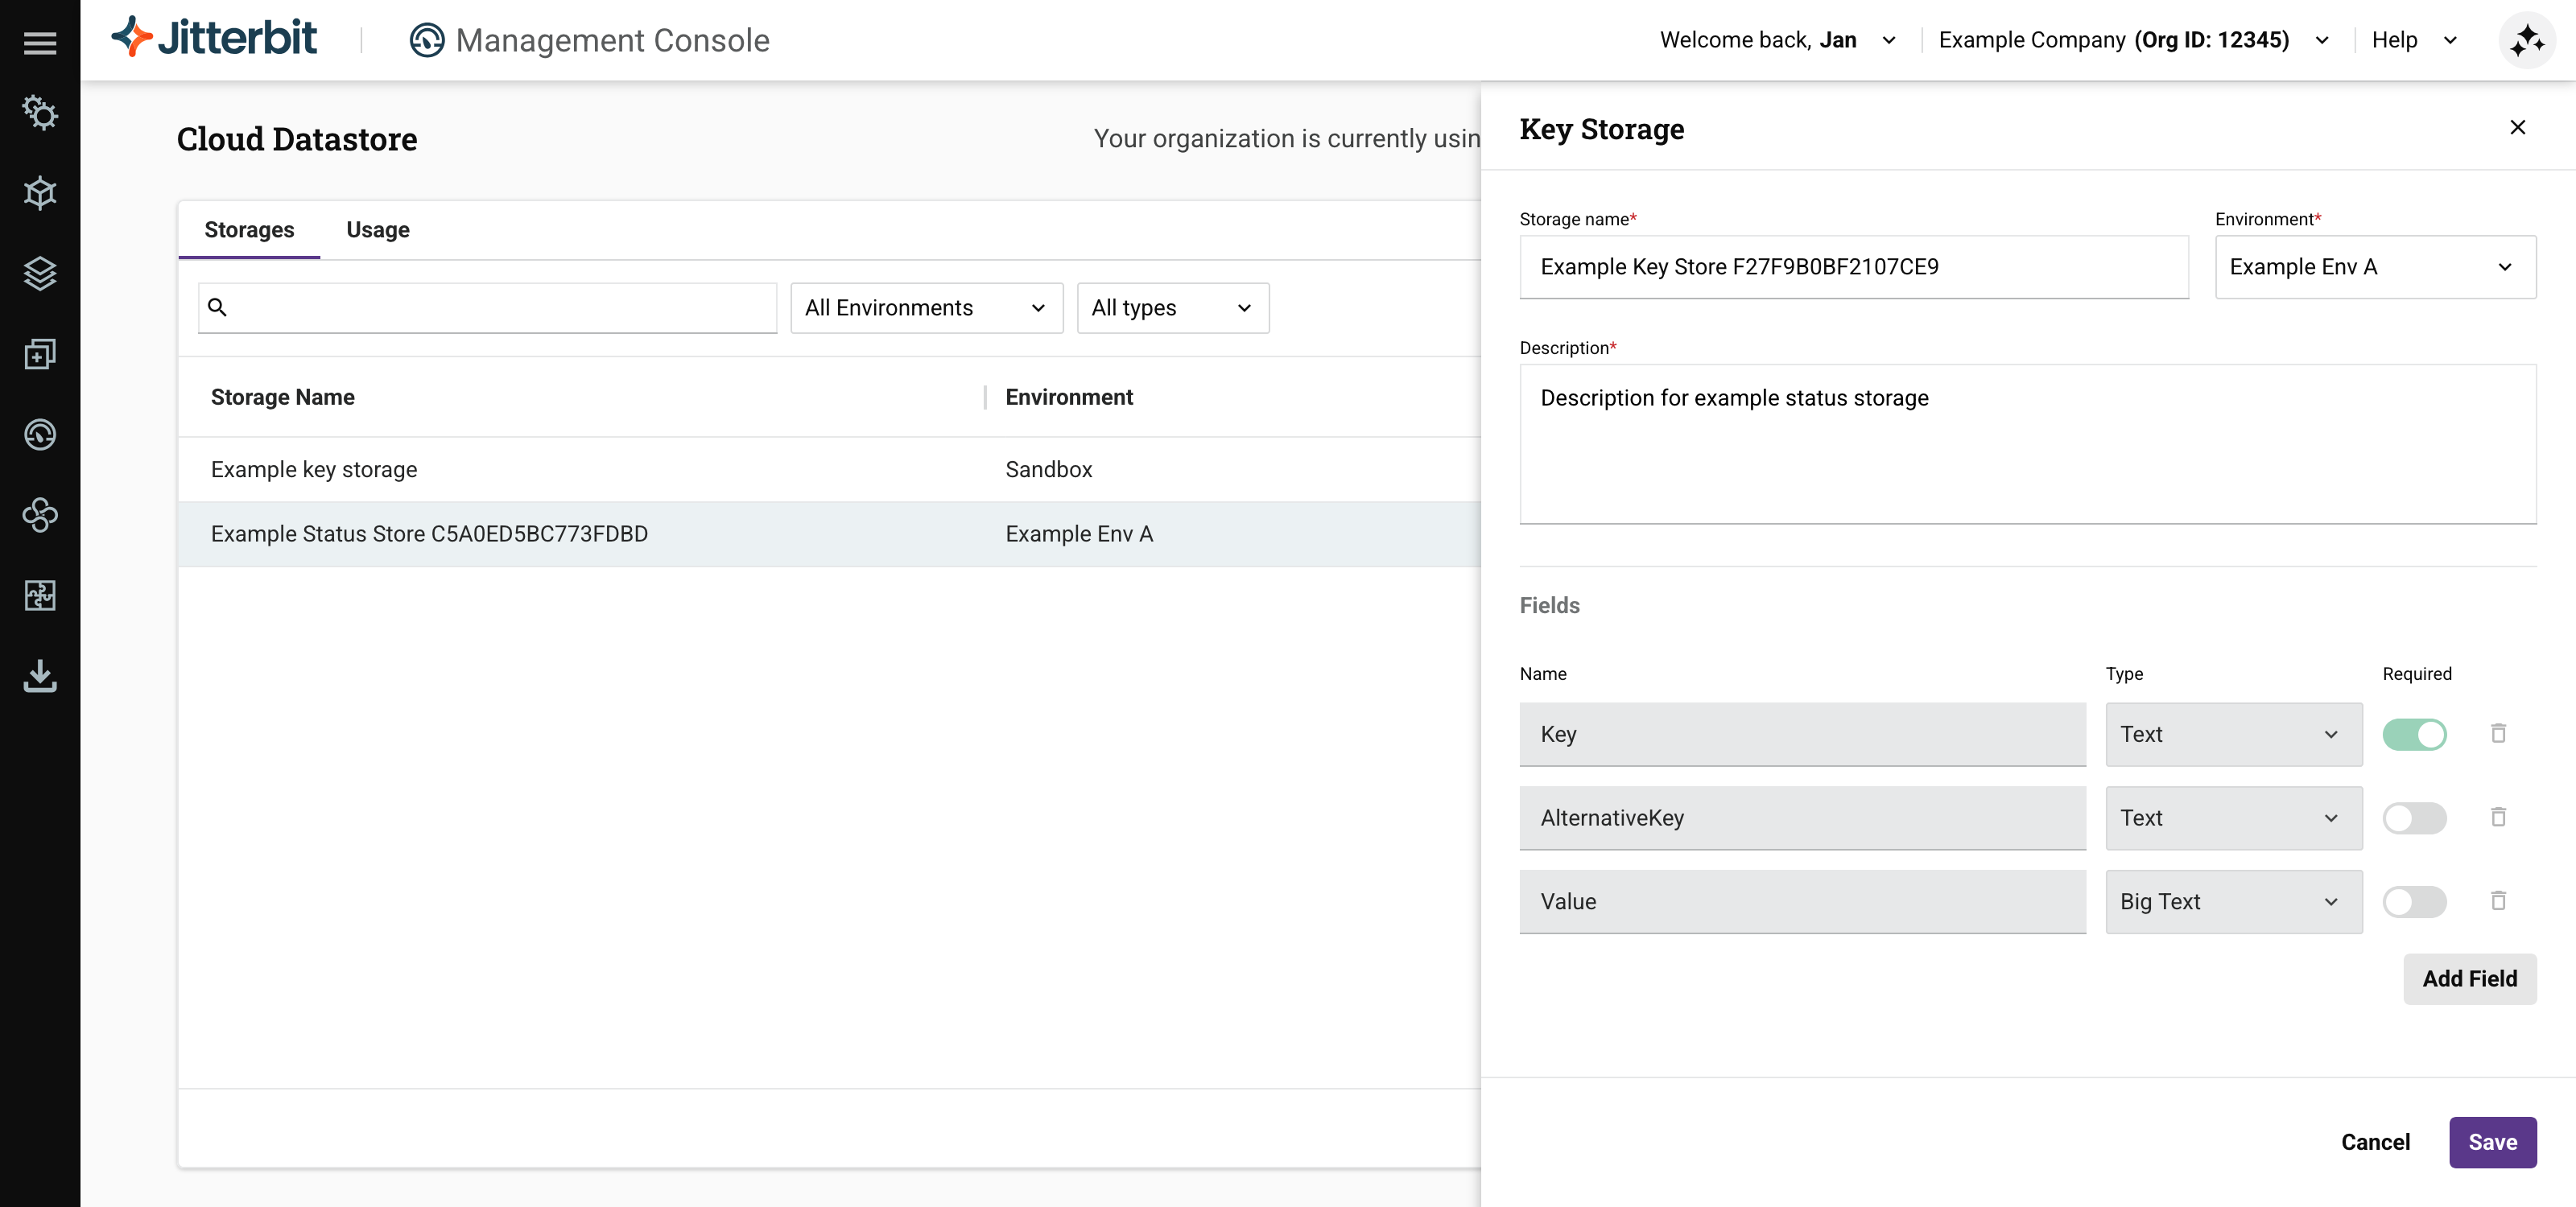2576x1207 pixels.
Task: Open the All Environments filter dropdown
Action: click(x=925, y=307)
